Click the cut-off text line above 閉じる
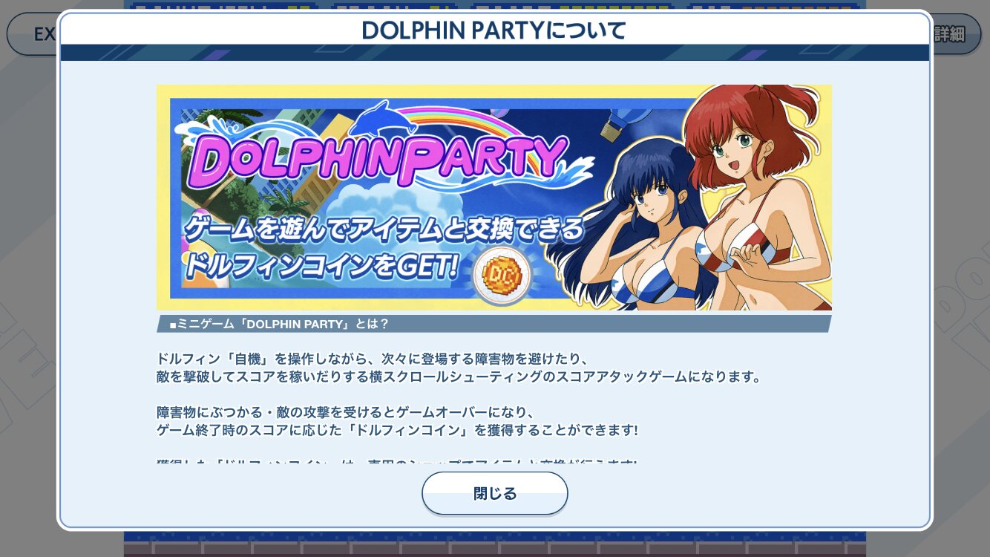Viewport: 990px width, 557px height. pos(396,463)
